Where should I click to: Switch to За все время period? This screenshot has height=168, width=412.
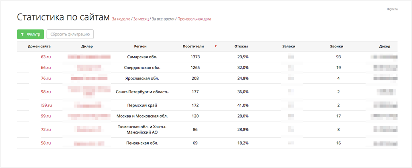point(163,19)
